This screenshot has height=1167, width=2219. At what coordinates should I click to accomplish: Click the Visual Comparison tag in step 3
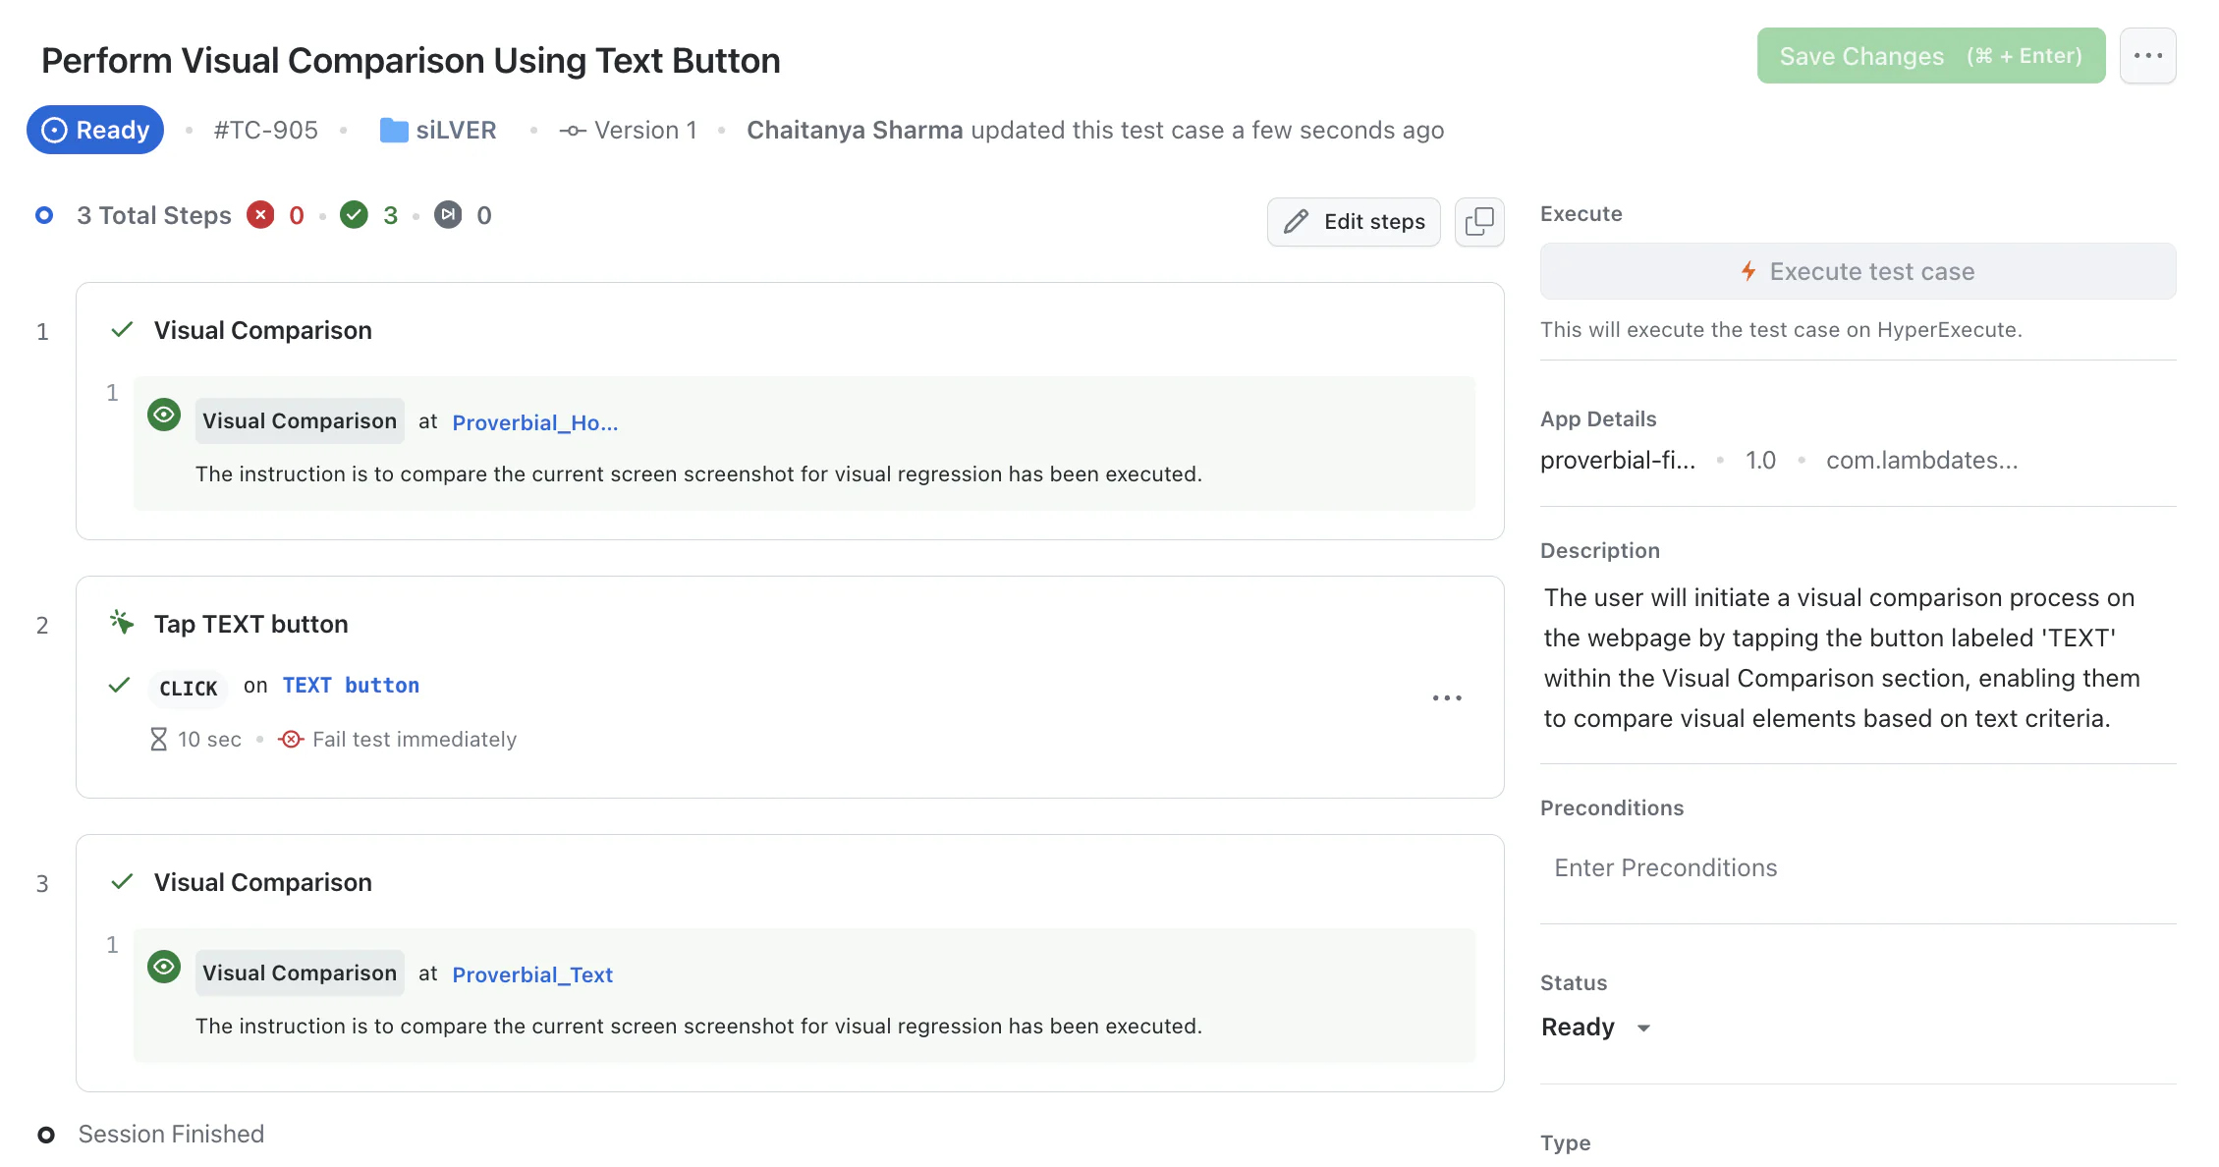click(x=300, y=973)
